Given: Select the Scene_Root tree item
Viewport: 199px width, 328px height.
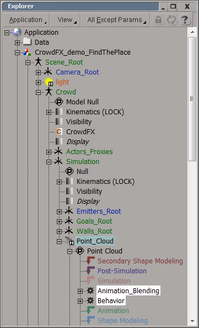Looking at the screenshot, I should point(64,62).
